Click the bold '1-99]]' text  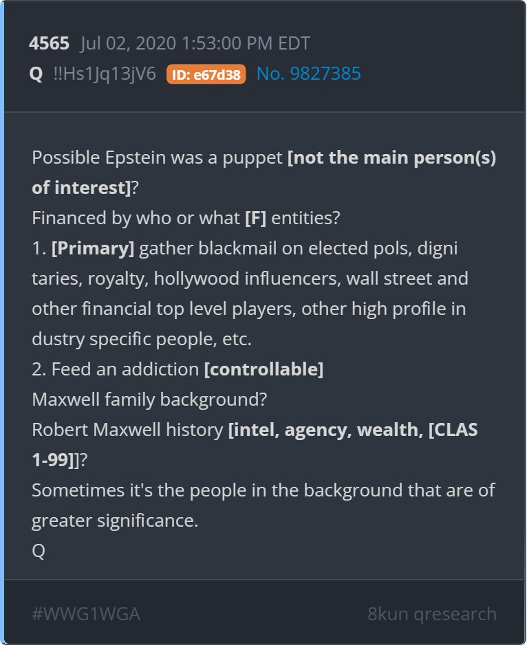(x=55, y=460)
